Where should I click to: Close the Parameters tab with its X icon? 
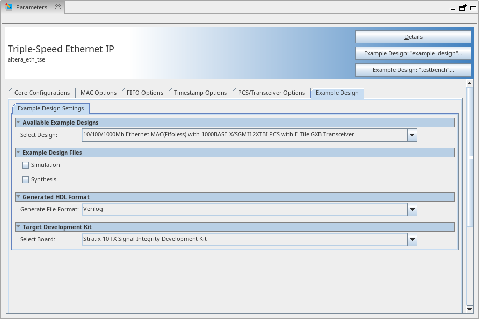click(57, 7)
